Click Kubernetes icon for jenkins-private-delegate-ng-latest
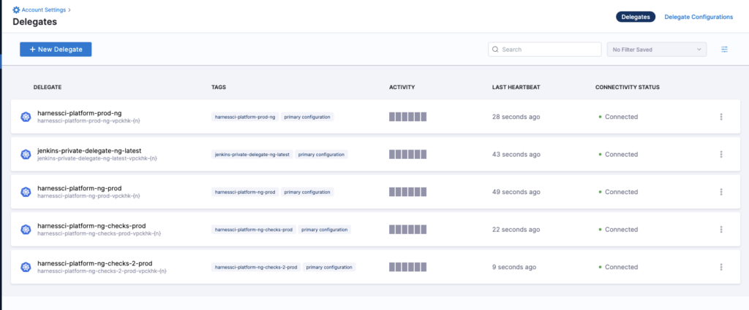The width and height of the screenshot is (749, 310). pos(26,155)
